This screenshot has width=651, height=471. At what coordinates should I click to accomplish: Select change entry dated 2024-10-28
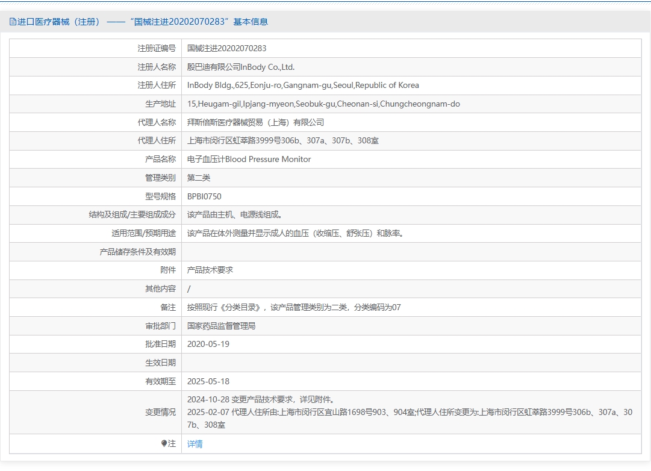pos(261,399)
